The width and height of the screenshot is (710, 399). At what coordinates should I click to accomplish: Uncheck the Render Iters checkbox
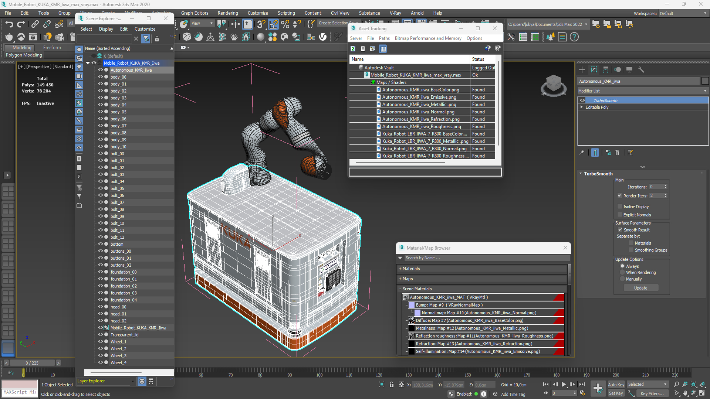[620, 196]
